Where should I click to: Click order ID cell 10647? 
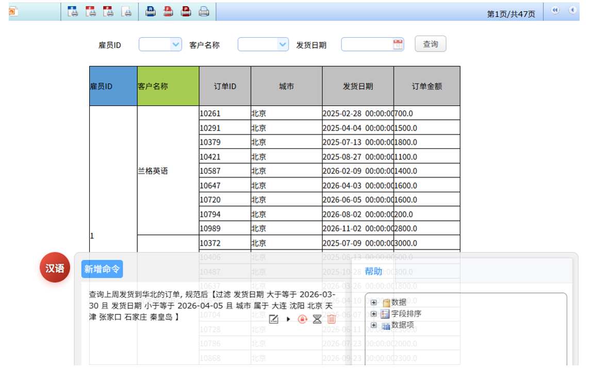pyautogui.click(x=225, y=185)
